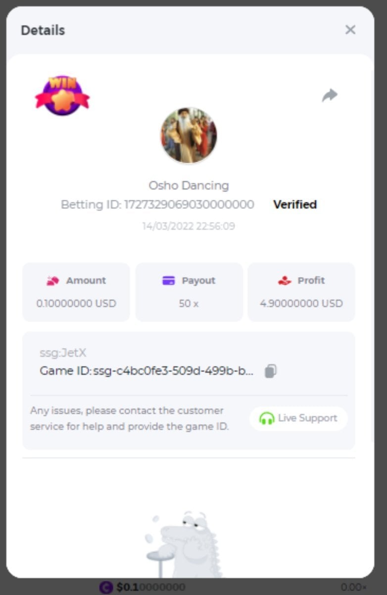Click the Live Support button
This screenshot has height=595, width=387.
point(298,418)
